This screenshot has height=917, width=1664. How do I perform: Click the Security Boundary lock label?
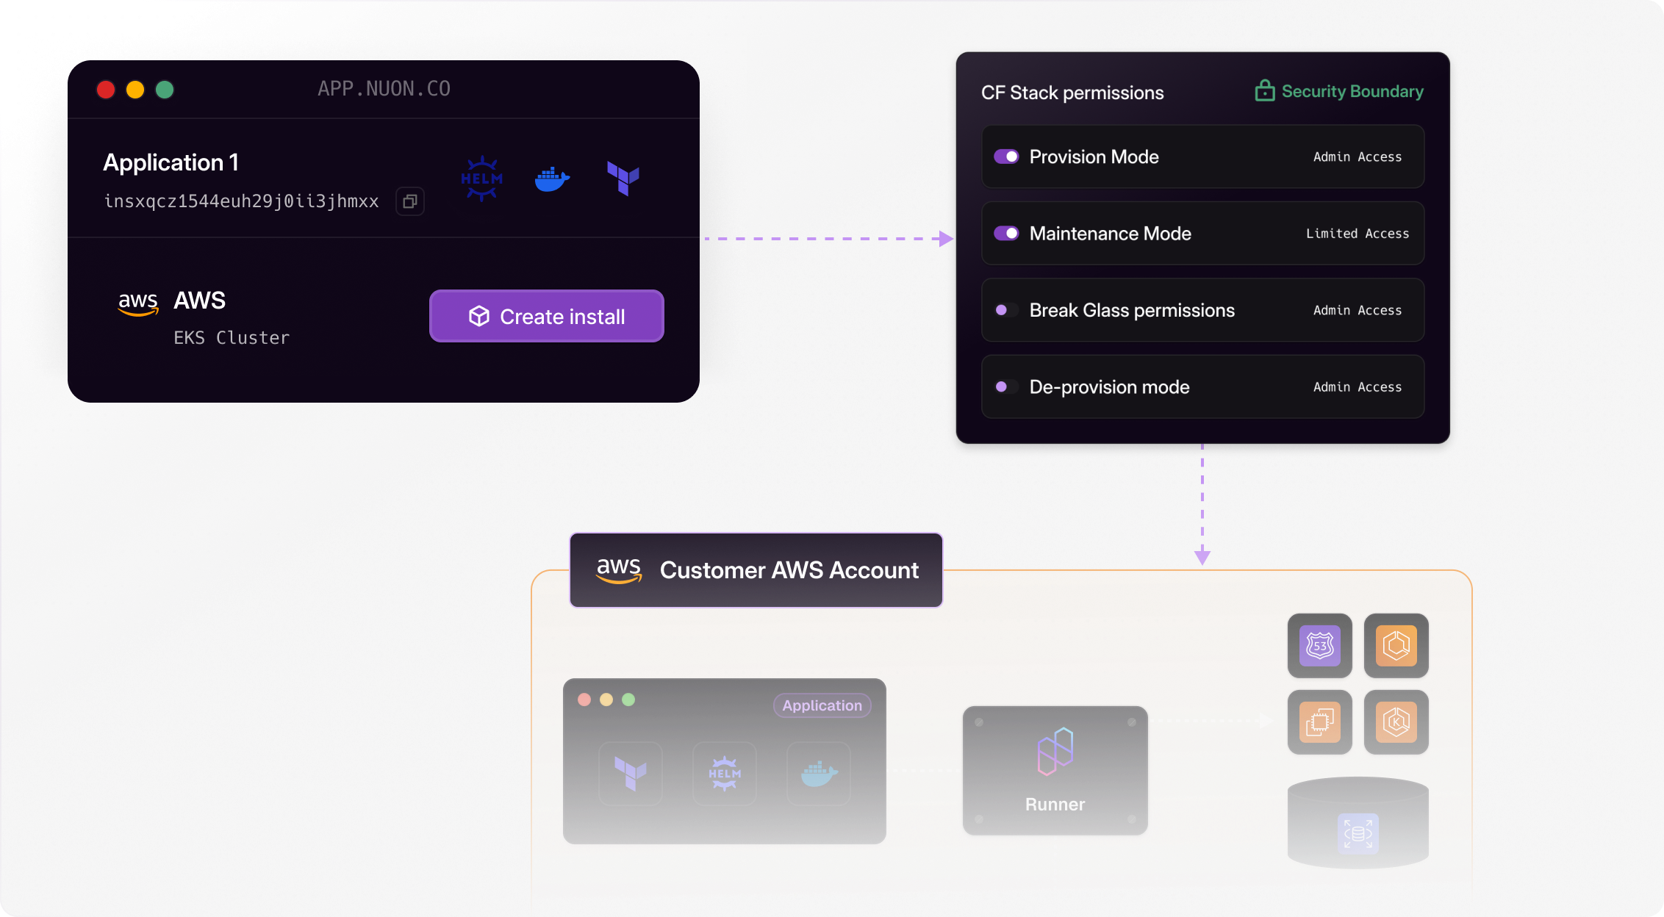pyautogui.click(x=1339, y=91)
